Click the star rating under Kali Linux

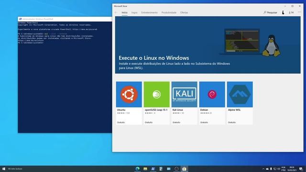[176, 113]
